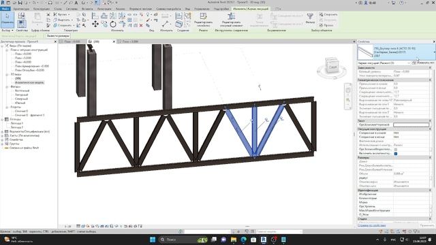436x245 pixels.
Task: Click the 'Применить' button
Action: [426, 225]
